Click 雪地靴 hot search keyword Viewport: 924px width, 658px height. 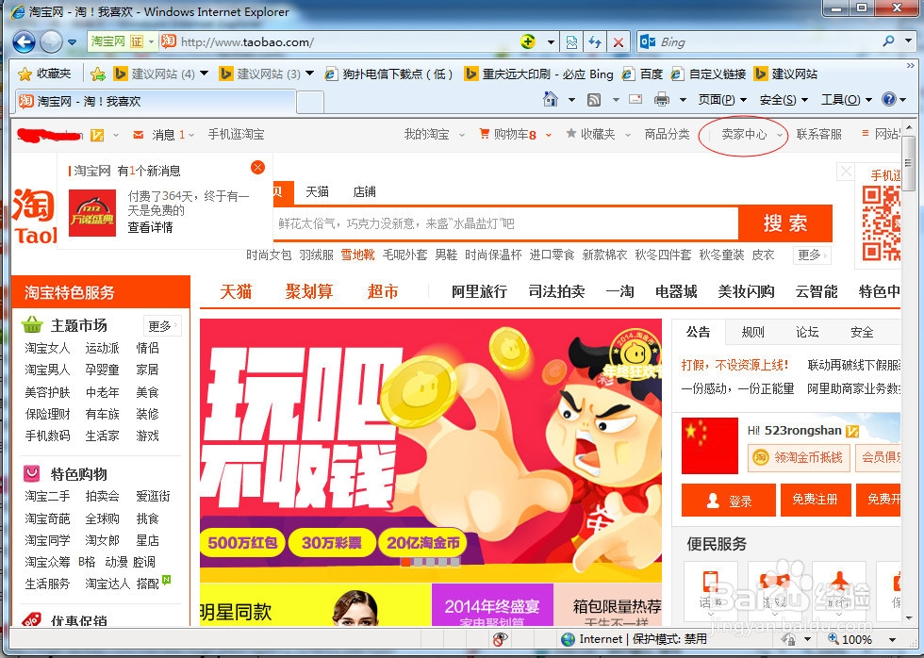[357, 255]
